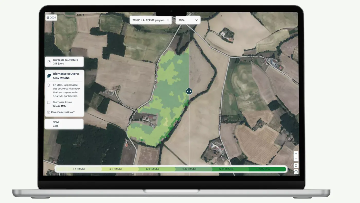Click the > 15 tMS/ha legend swatch
The width and height of the screenshot is (360, 203).
[267, 169]
